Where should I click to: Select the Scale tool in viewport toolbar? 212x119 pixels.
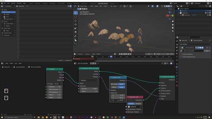tap(76, 28)
